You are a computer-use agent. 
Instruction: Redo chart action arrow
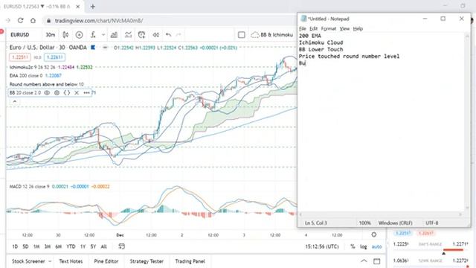coord(178,35)
